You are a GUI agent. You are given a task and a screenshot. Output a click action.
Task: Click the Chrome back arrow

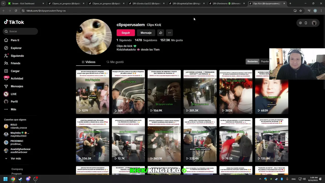(x=4, y=11)
